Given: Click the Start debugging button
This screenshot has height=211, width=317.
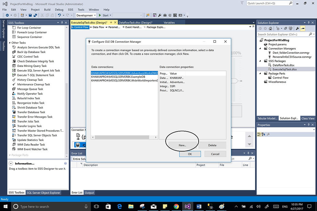Looking at the screenshot, I should [x=104, y=15].
